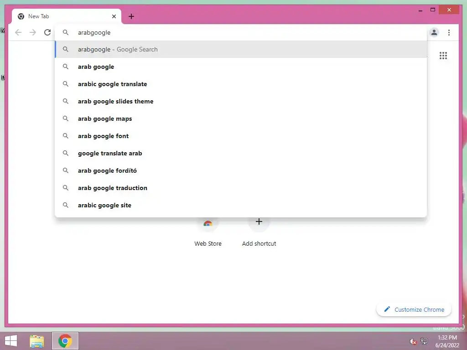Pick 'arabic google translate' suggestion
This screenshot has width=467, height=350.
click(x=241, y=84)
